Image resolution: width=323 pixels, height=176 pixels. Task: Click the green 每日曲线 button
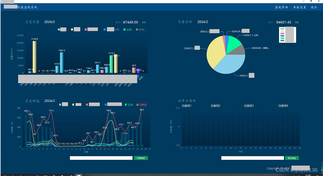point(292,158)
